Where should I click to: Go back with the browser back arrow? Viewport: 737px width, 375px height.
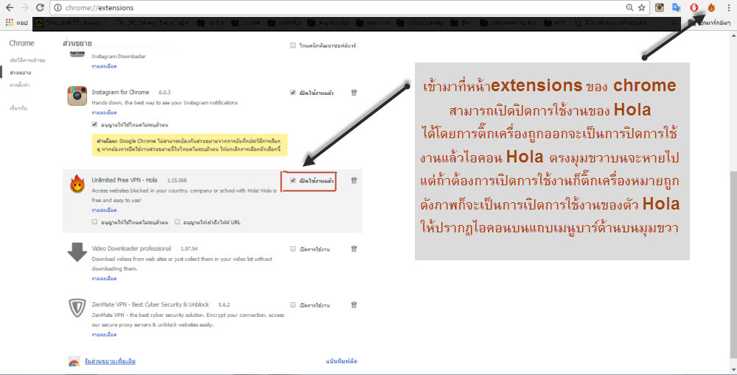pyautogui.click(x=10, y=7)
